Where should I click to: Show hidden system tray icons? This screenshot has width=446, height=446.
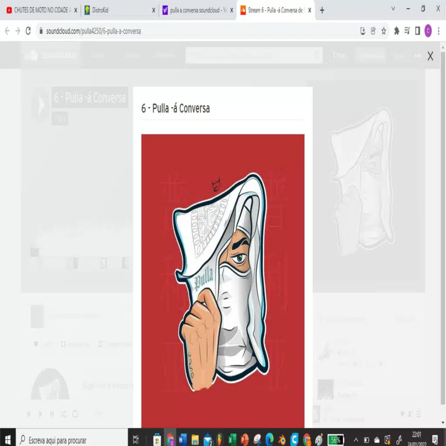pyautogui.click(x=356, y=439)
